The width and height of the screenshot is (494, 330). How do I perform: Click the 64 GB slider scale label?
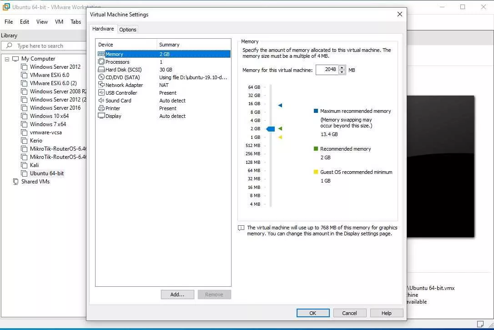[x=254, y=87]
